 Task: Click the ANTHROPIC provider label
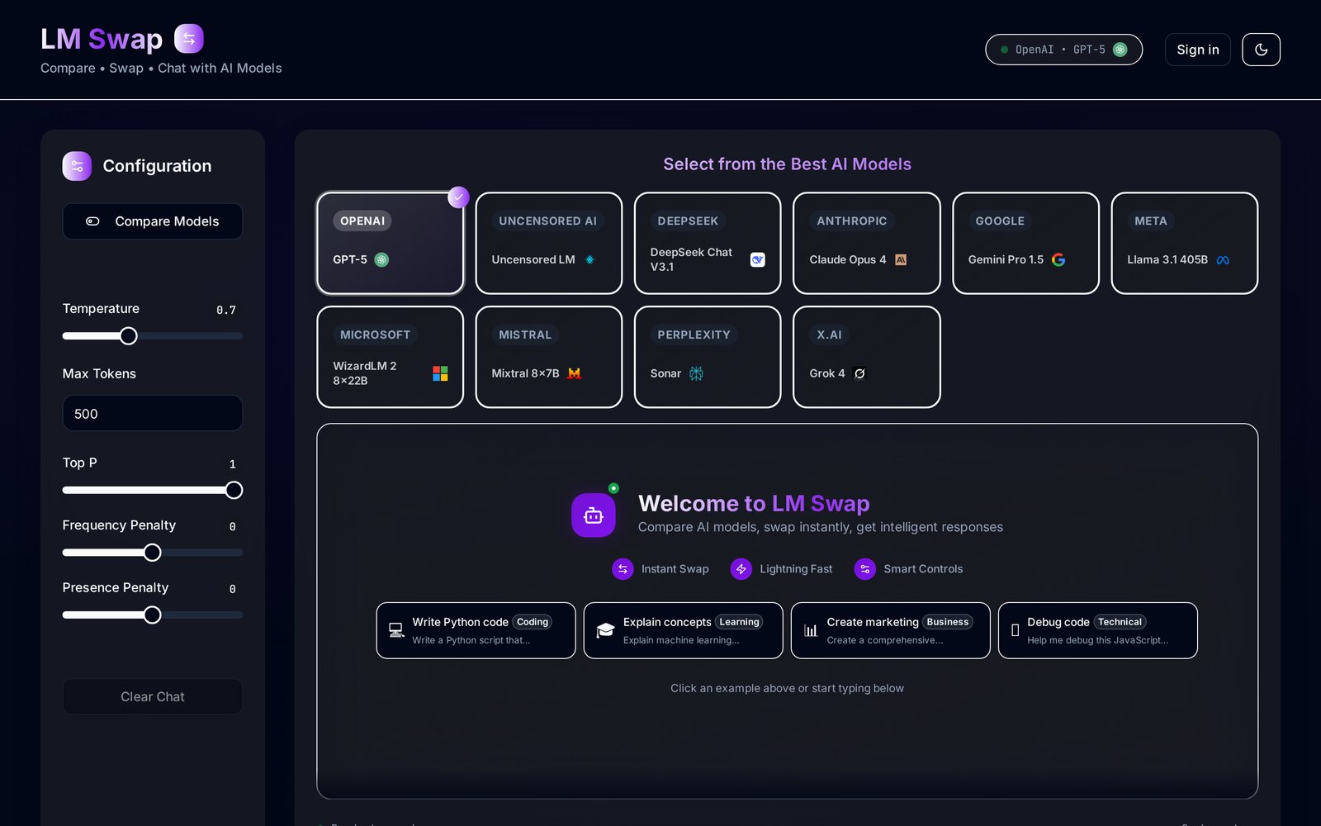[x=851, y=221]
